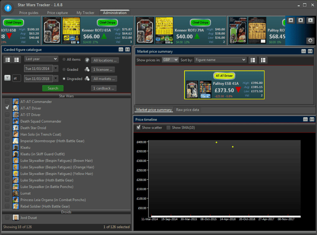
Task: Click the AT-AT Commander figure icon
Action: pos(16,102)
